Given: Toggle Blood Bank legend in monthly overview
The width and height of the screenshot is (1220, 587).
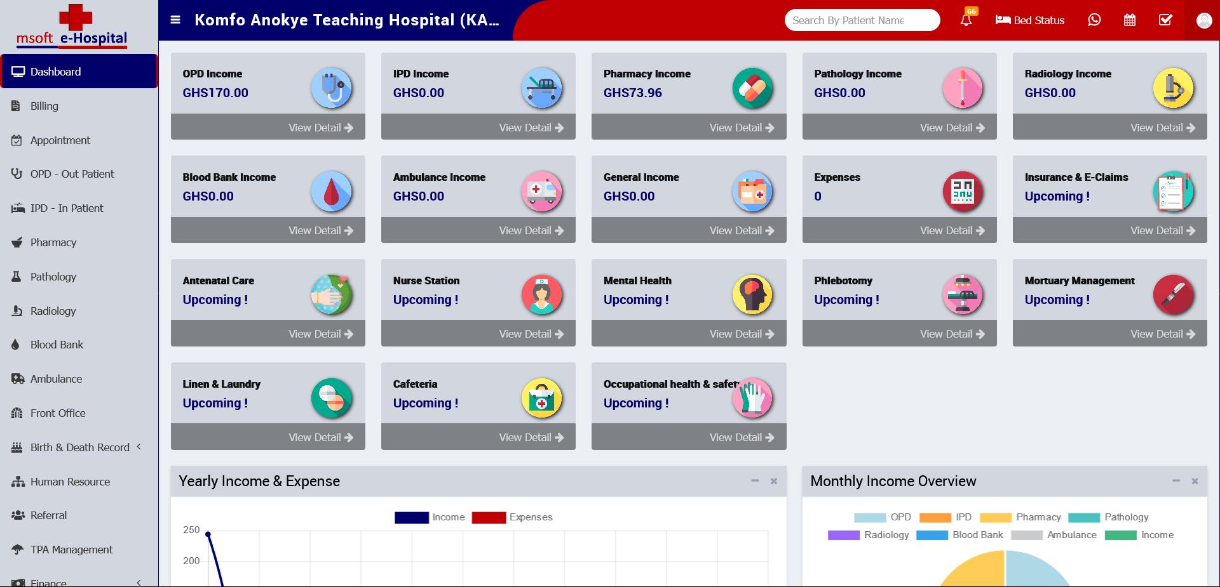Looking at the screenshot, I should coord(959,535).
